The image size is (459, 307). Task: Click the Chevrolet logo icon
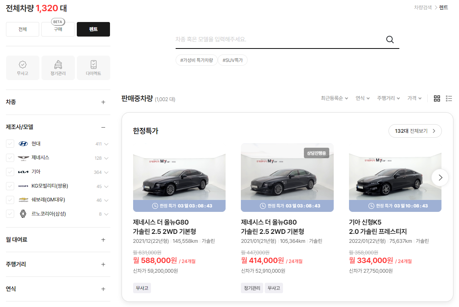pyautogui.click(x=23, y=200)
